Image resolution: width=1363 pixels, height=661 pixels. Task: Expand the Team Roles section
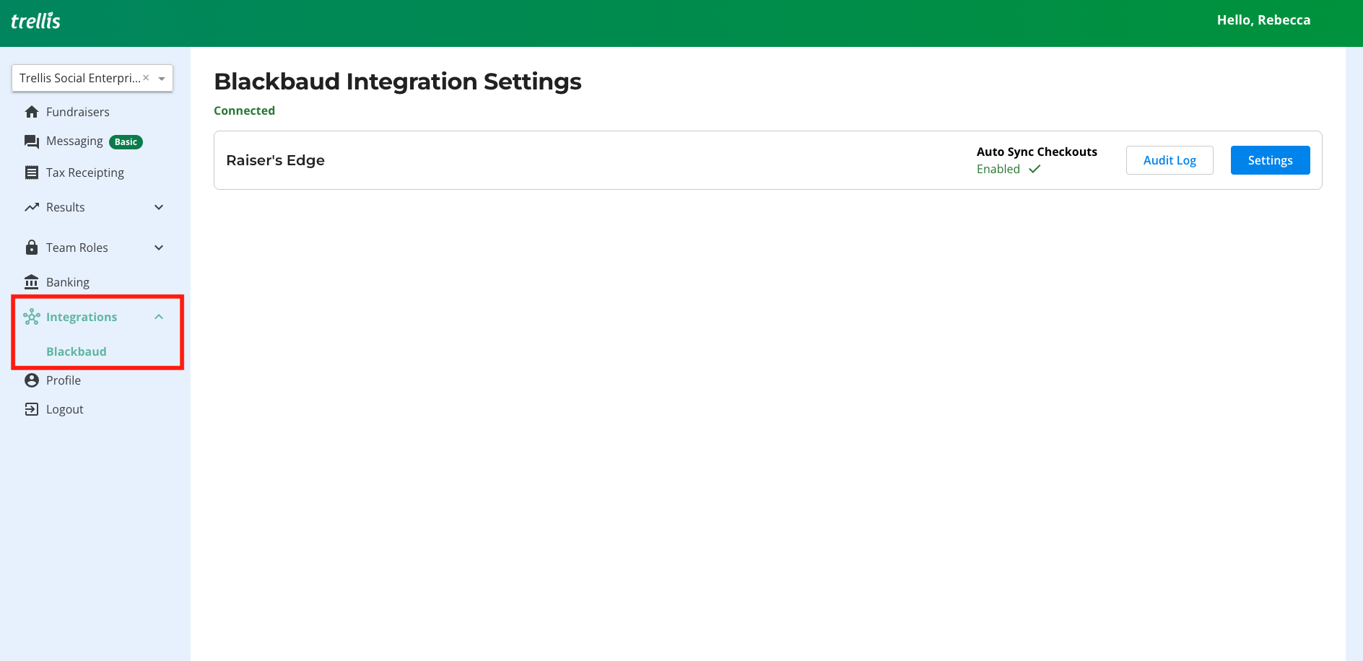point(158,247)
